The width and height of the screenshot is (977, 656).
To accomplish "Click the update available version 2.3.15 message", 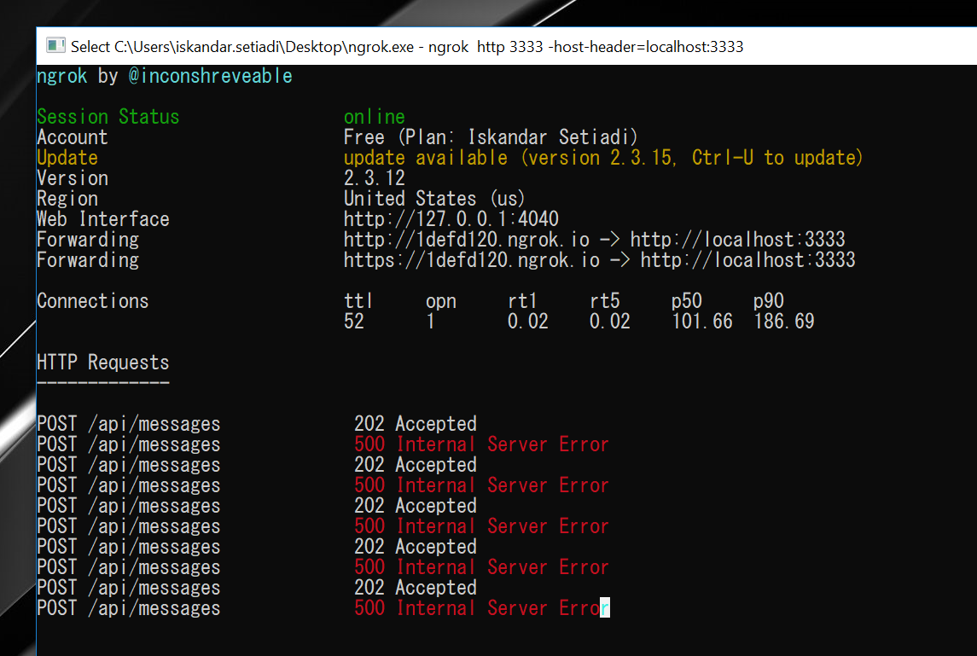I will tap(603, 158).
